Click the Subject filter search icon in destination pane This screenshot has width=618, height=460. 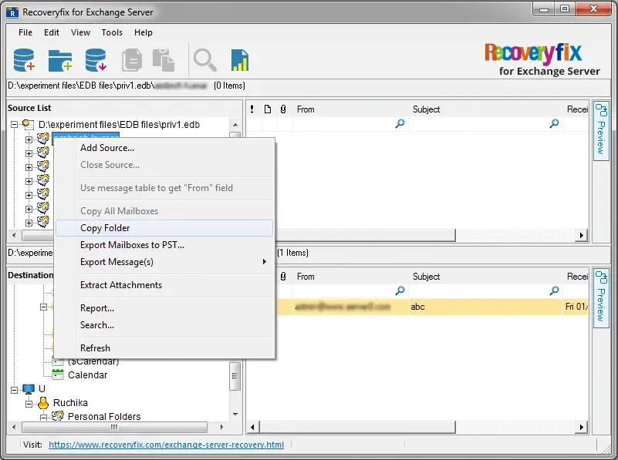(554, 290)
